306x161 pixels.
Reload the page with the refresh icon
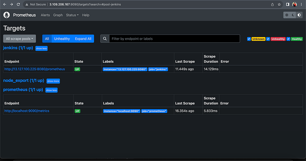point(18,4)
